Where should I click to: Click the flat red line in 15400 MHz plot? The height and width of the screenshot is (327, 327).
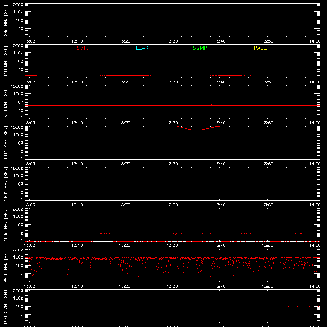[172, 306]
